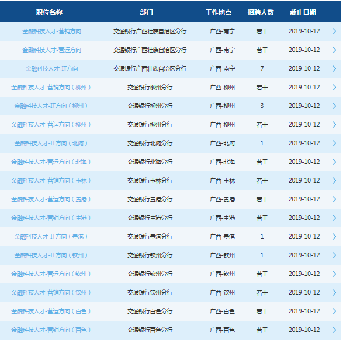The image size is (343, 343).
Task: Click chevron on IT方向（贵港）row
Action: [334, 237]
